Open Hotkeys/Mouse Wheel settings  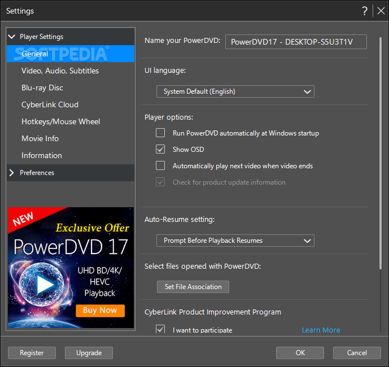(71, 121)
